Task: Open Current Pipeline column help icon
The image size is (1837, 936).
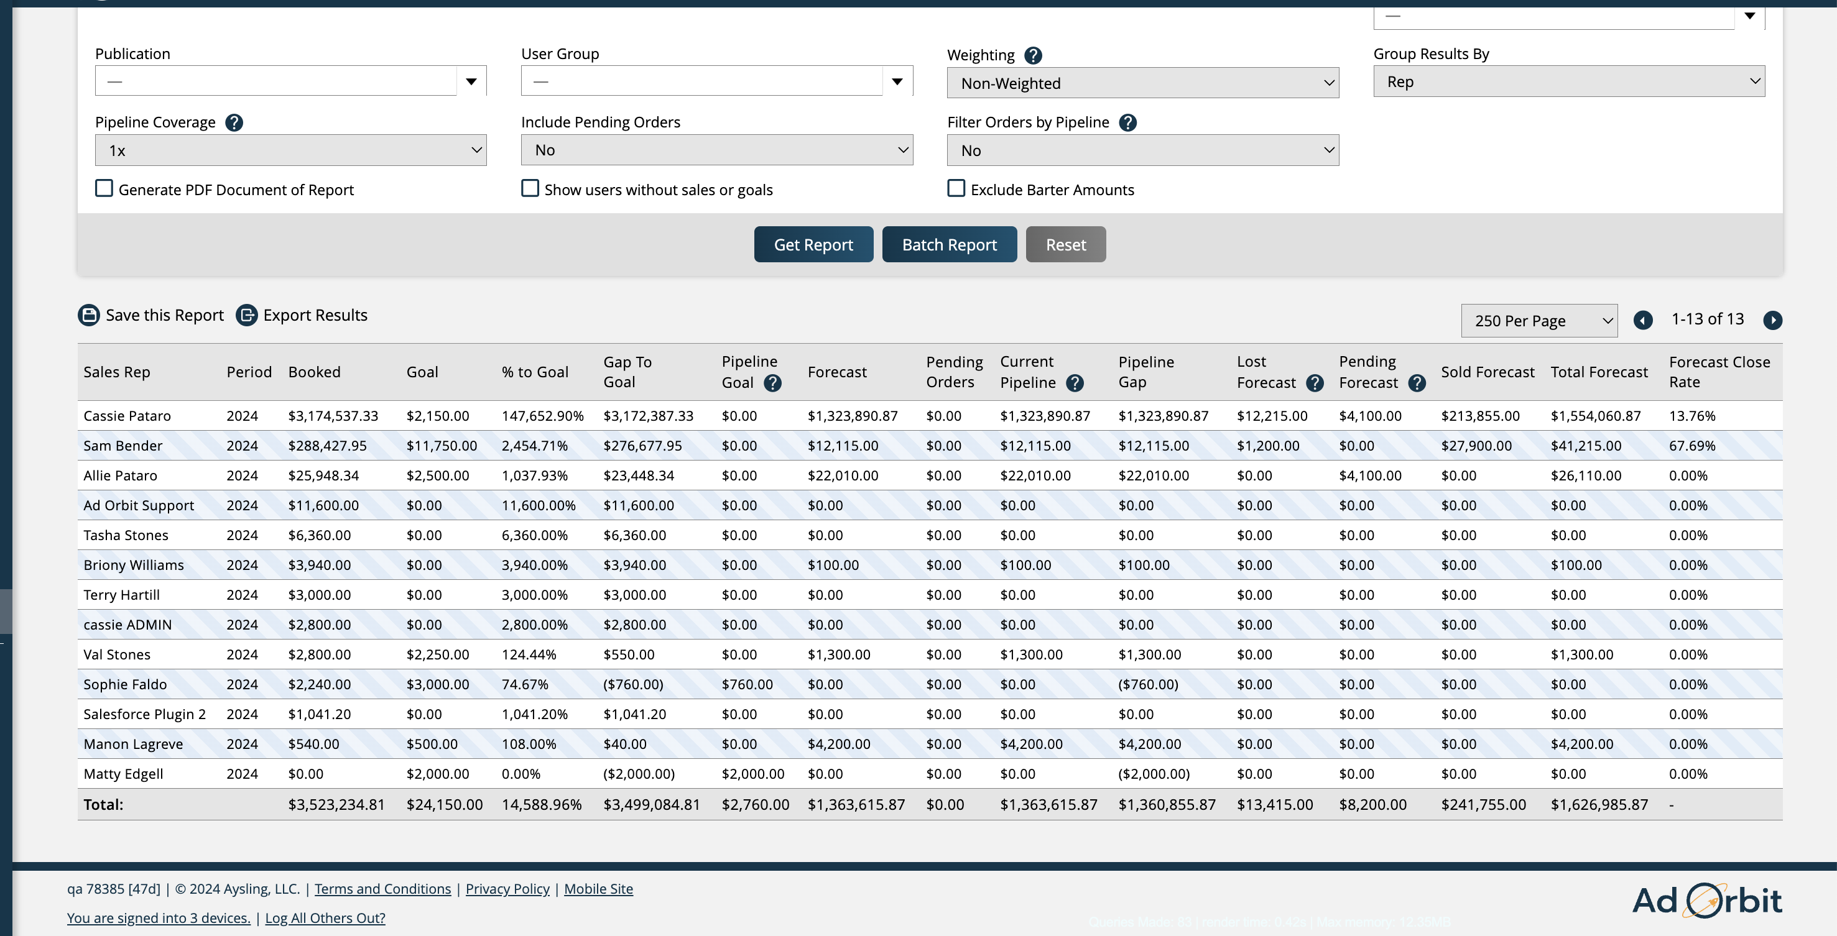Action: click(x=1075, y=383)
